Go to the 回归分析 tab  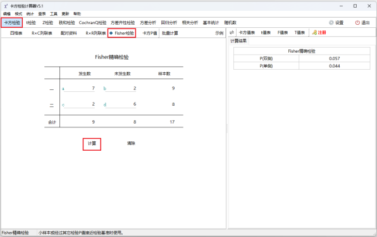click(169, 23)
